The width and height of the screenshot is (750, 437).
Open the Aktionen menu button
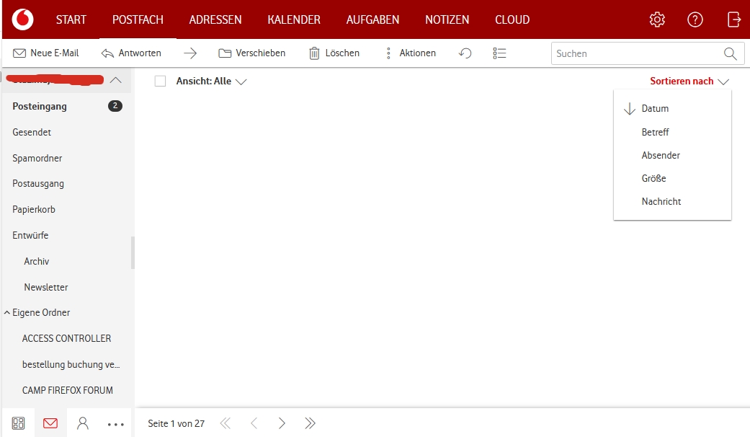coord(411,53)
